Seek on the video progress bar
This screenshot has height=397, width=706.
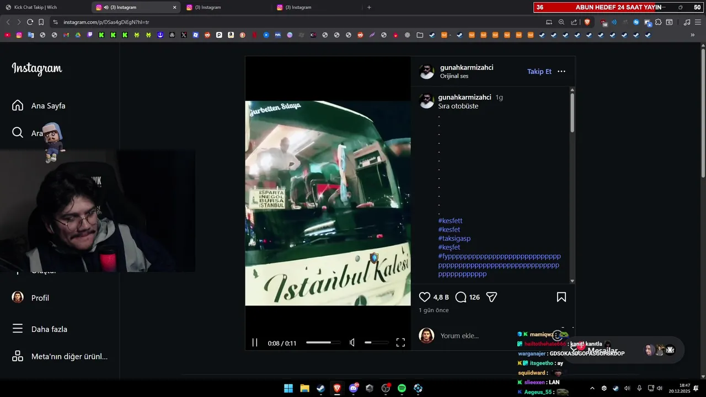coord(323,343)
